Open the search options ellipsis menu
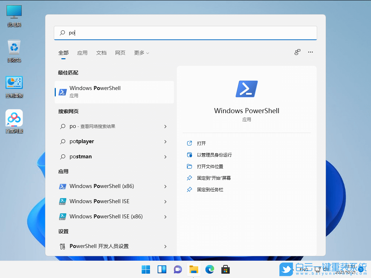Image resolution: width=371 pixels, height=278 pixels. pos(310,52)
